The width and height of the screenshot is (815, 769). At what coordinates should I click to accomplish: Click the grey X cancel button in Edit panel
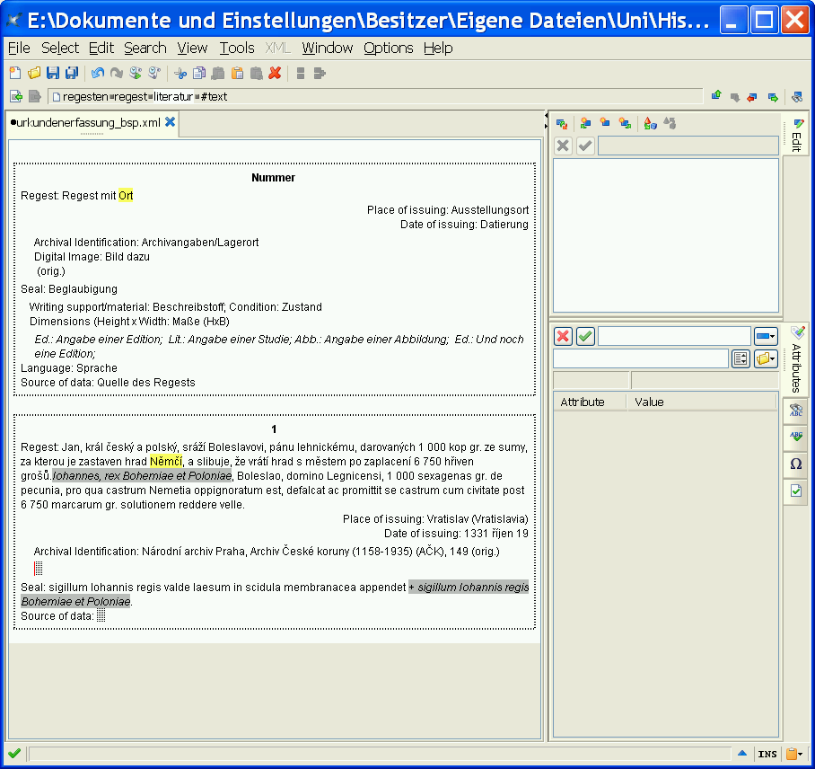[563, 146]
